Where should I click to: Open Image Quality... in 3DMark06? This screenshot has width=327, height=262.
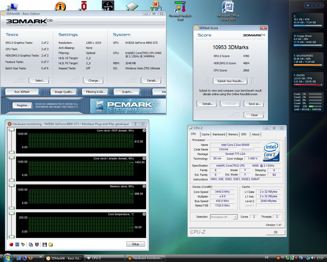click(64, 92)
